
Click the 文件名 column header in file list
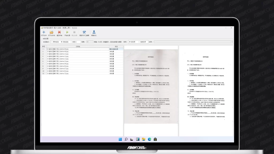(x=78, y=47)
